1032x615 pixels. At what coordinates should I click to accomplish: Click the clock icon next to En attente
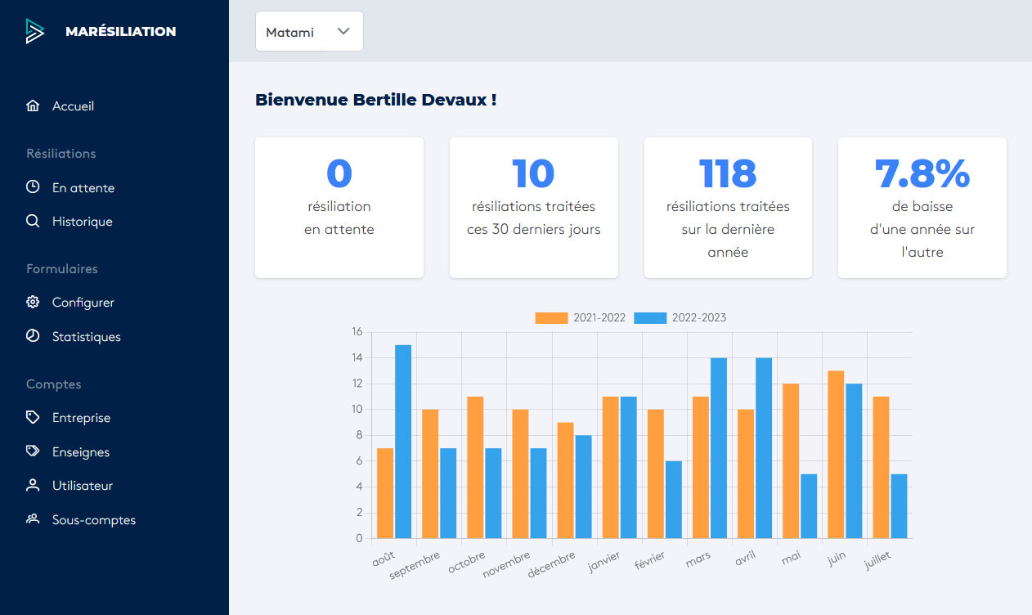tap(33, 187)
